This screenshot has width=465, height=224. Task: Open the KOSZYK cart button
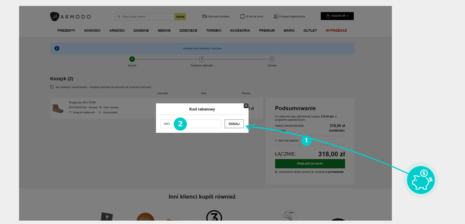click(x=337, y=16)
